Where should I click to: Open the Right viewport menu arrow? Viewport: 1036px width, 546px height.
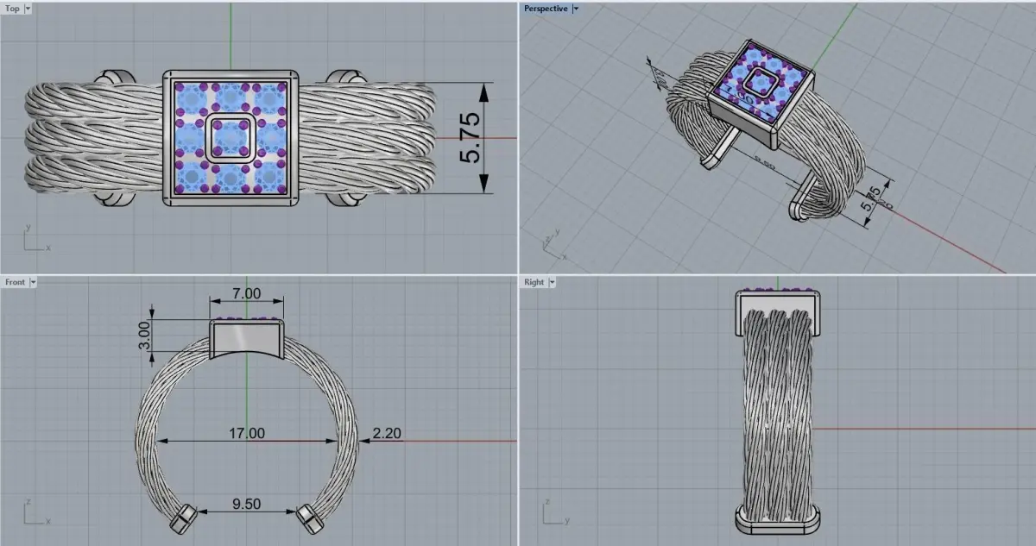(552, 282)
